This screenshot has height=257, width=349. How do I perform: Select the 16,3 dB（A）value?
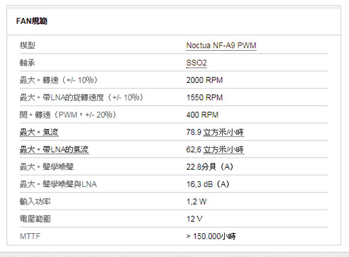pyautogui.click(x=208, y=184)
